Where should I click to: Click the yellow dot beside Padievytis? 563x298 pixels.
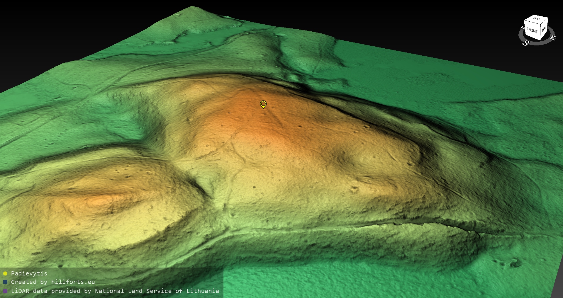[x=5, y=274]
